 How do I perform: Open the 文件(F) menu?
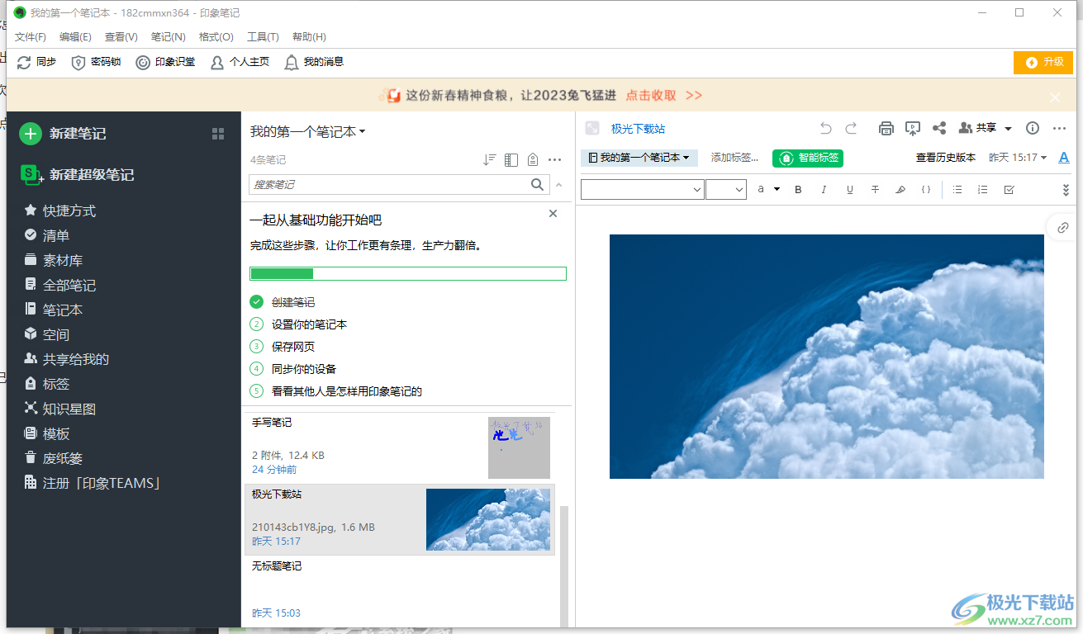31,37
